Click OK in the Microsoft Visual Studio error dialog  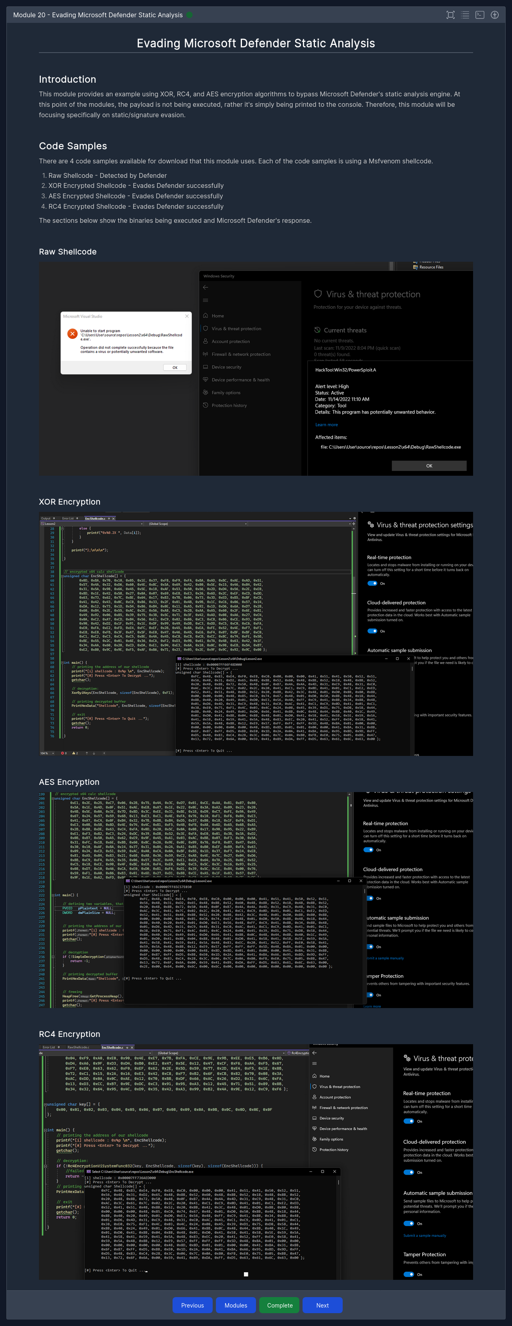pos(175,368)
